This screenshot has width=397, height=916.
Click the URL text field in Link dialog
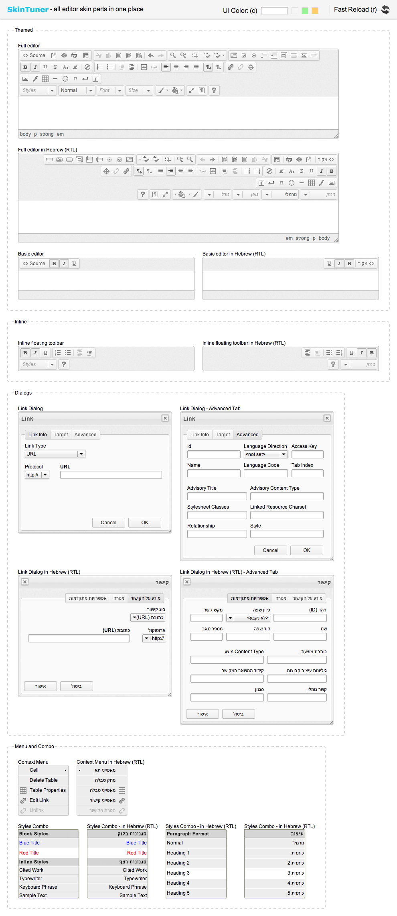click(x=111, y=475)
